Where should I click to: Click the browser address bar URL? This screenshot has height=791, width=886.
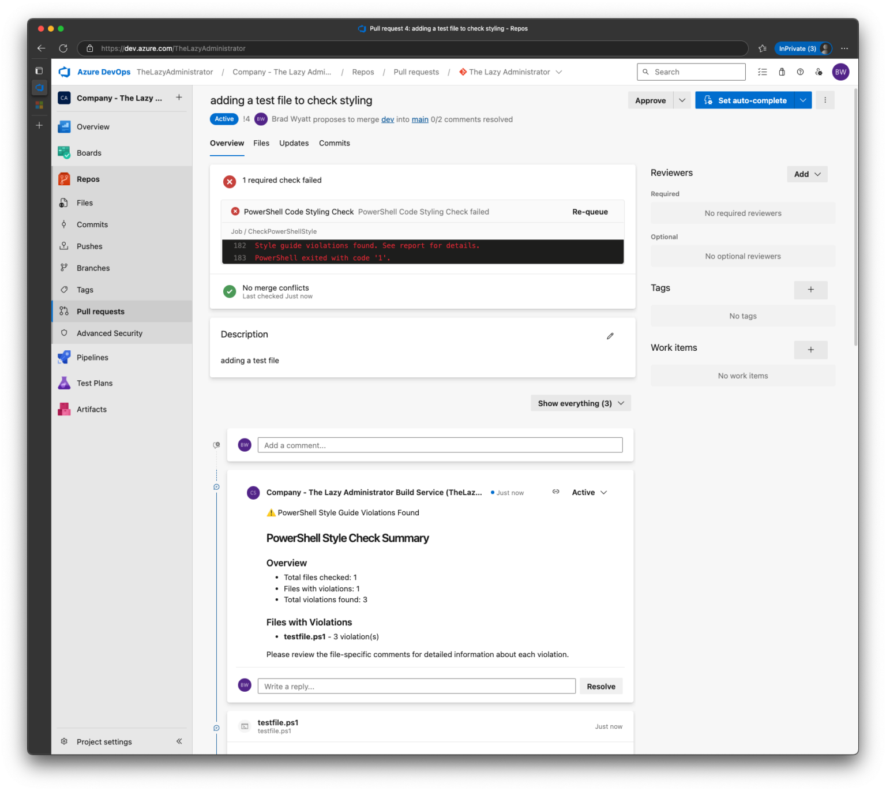(x=173, y=49)
